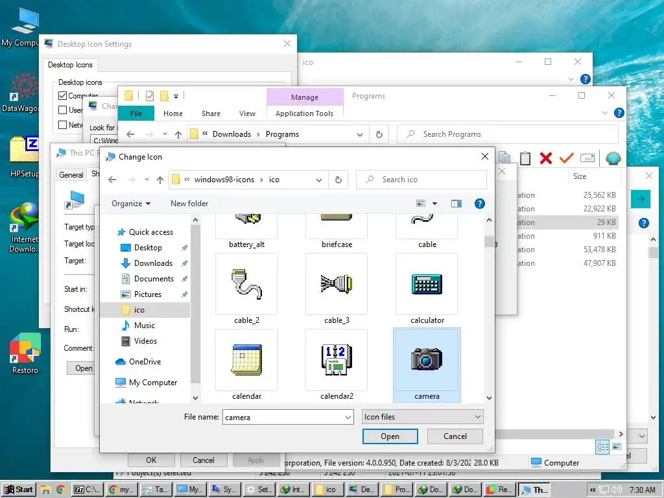Uncheck the Computer desktop icon checkbox
Screen dimensions: 664x498
pyautogui.click(x=62, y=96)
